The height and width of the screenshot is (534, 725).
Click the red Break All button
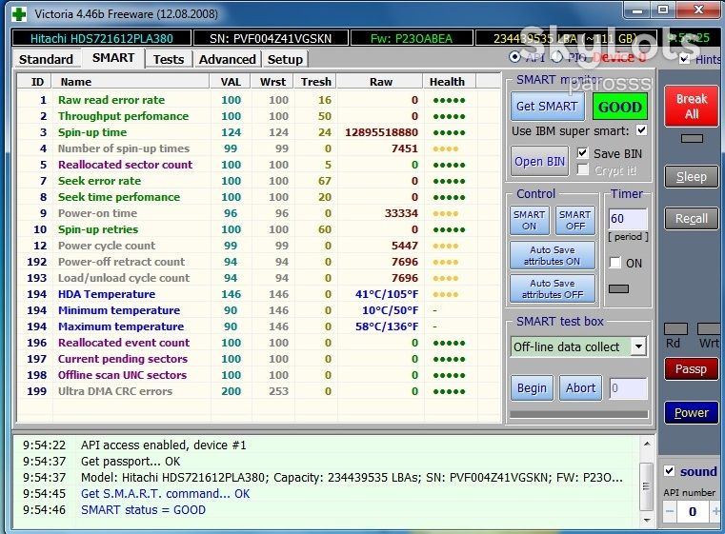click(x=692, y=107)
